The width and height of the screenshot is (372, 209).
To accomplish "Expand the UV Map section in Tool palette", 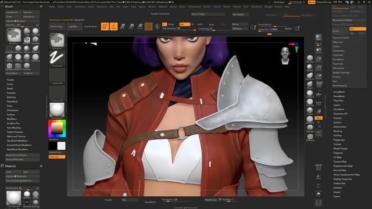I will coord(337,157).
